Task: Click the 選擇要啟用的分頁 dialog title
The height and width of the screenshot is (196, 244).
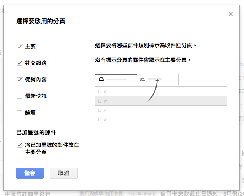Action: pos(41,21)
